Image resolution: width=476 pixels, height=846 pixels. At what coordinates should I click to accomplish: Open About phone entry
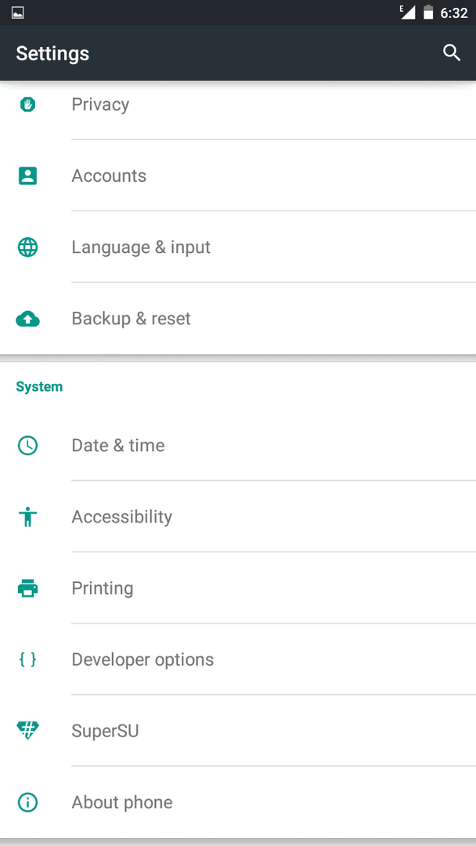[x=238, y=802]
